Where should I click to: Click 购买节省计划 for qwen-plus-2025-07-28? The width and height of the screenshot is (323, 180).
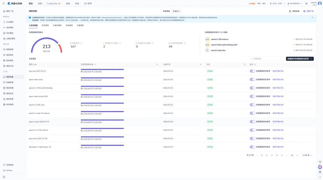(278, 139)
